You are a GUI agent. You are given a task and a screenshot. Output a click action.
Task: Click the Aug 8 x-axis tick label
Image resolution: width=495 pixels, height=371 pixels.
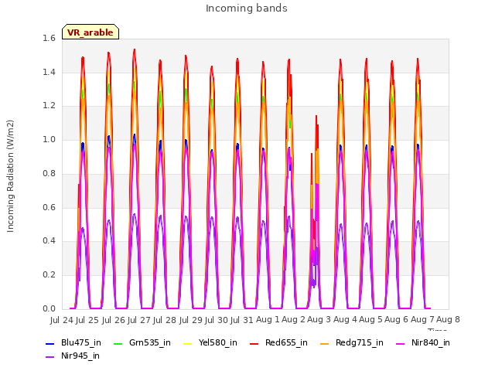click(x=448, y=319)
